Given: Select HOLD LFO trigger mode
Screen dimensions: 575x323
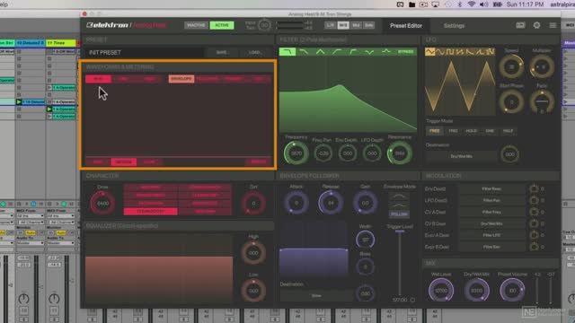Looking at the screenshot, I should (x=471, y=131).
